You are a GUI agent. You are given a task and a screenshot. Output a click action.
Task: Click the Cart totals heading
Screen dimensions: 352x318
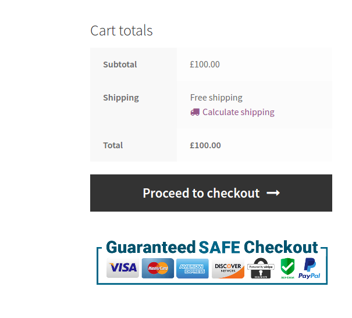122,30
